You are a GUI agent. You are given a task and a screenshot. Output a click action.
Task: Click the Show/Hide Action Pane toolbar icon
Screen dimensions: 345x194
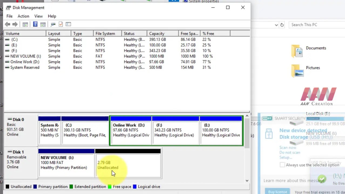point(43,25)
